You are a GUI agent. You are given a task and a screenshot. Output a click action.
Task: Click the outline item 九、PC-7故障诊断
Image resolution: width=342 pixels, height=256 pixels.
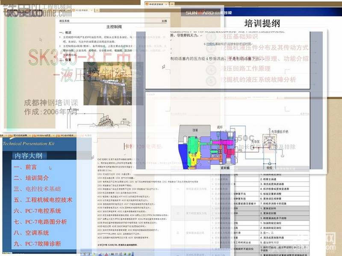point(37,244)
